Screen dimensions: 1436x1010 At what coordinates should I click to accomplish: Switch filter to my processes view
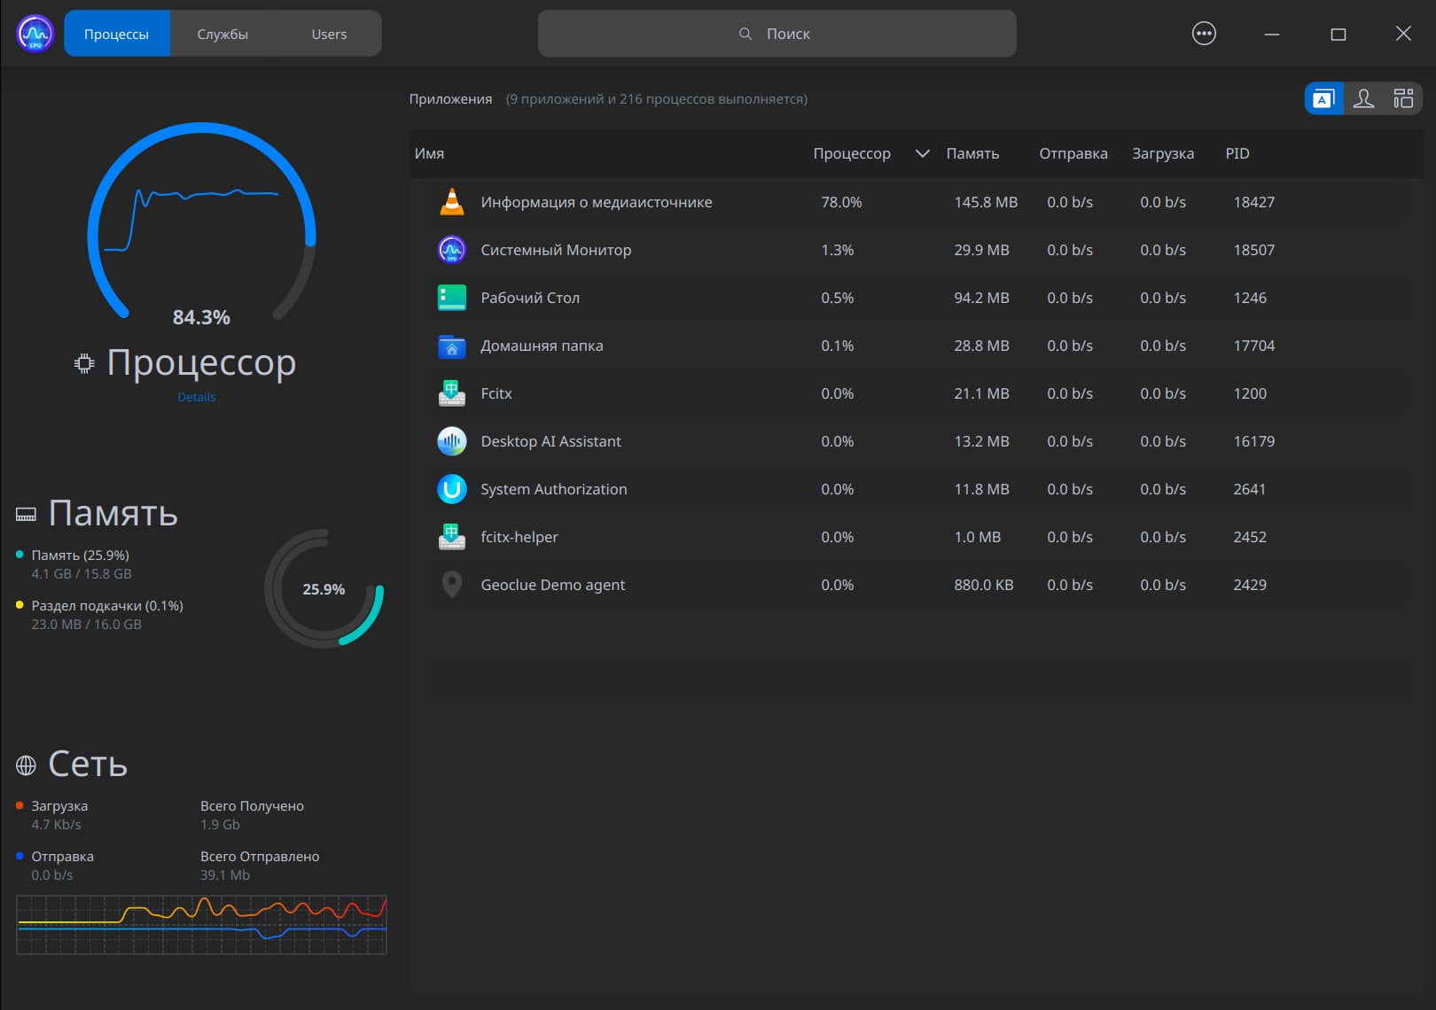[1363, 98]
